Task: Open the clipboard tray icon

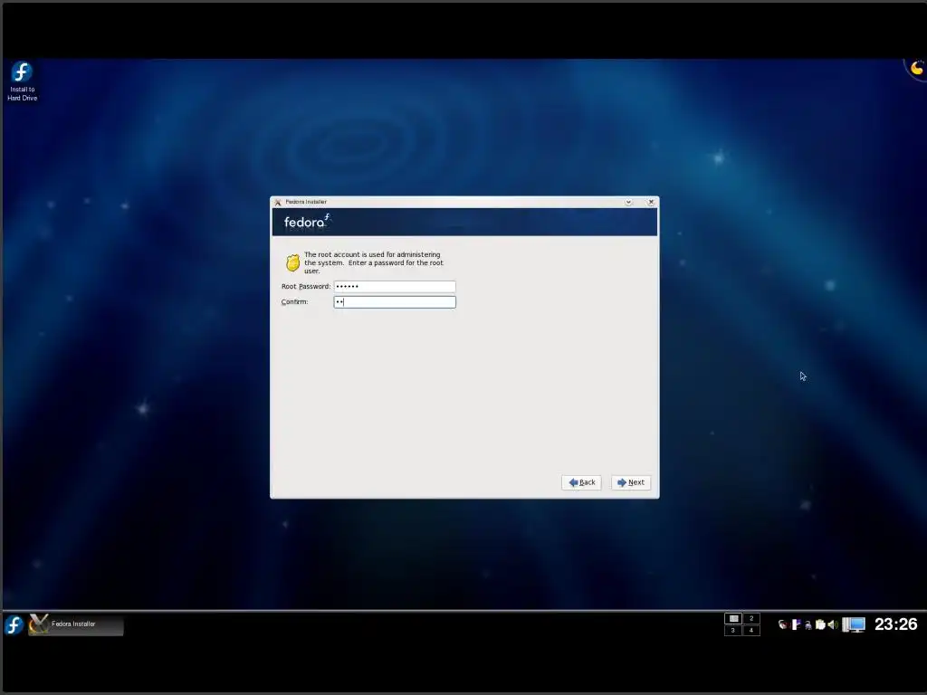Action: click(x=820, y=624)
